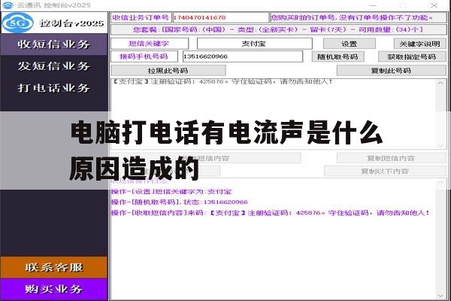
Task: Minimize the 云通讯 控制台 window
Action: point(373,5)
